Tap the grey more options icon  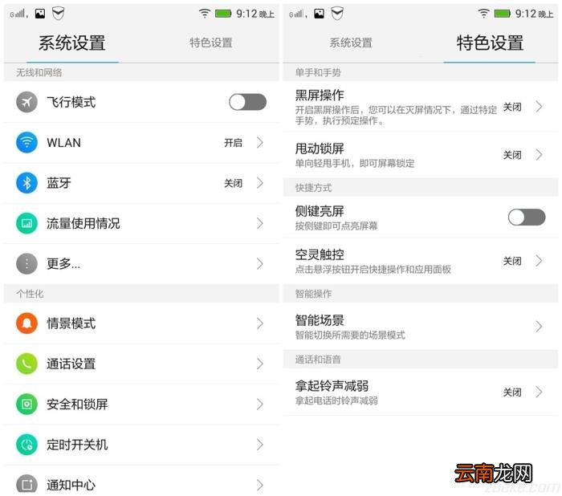point(26,264)
